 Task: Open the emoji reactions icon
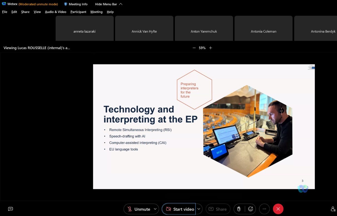click(251, 209)
